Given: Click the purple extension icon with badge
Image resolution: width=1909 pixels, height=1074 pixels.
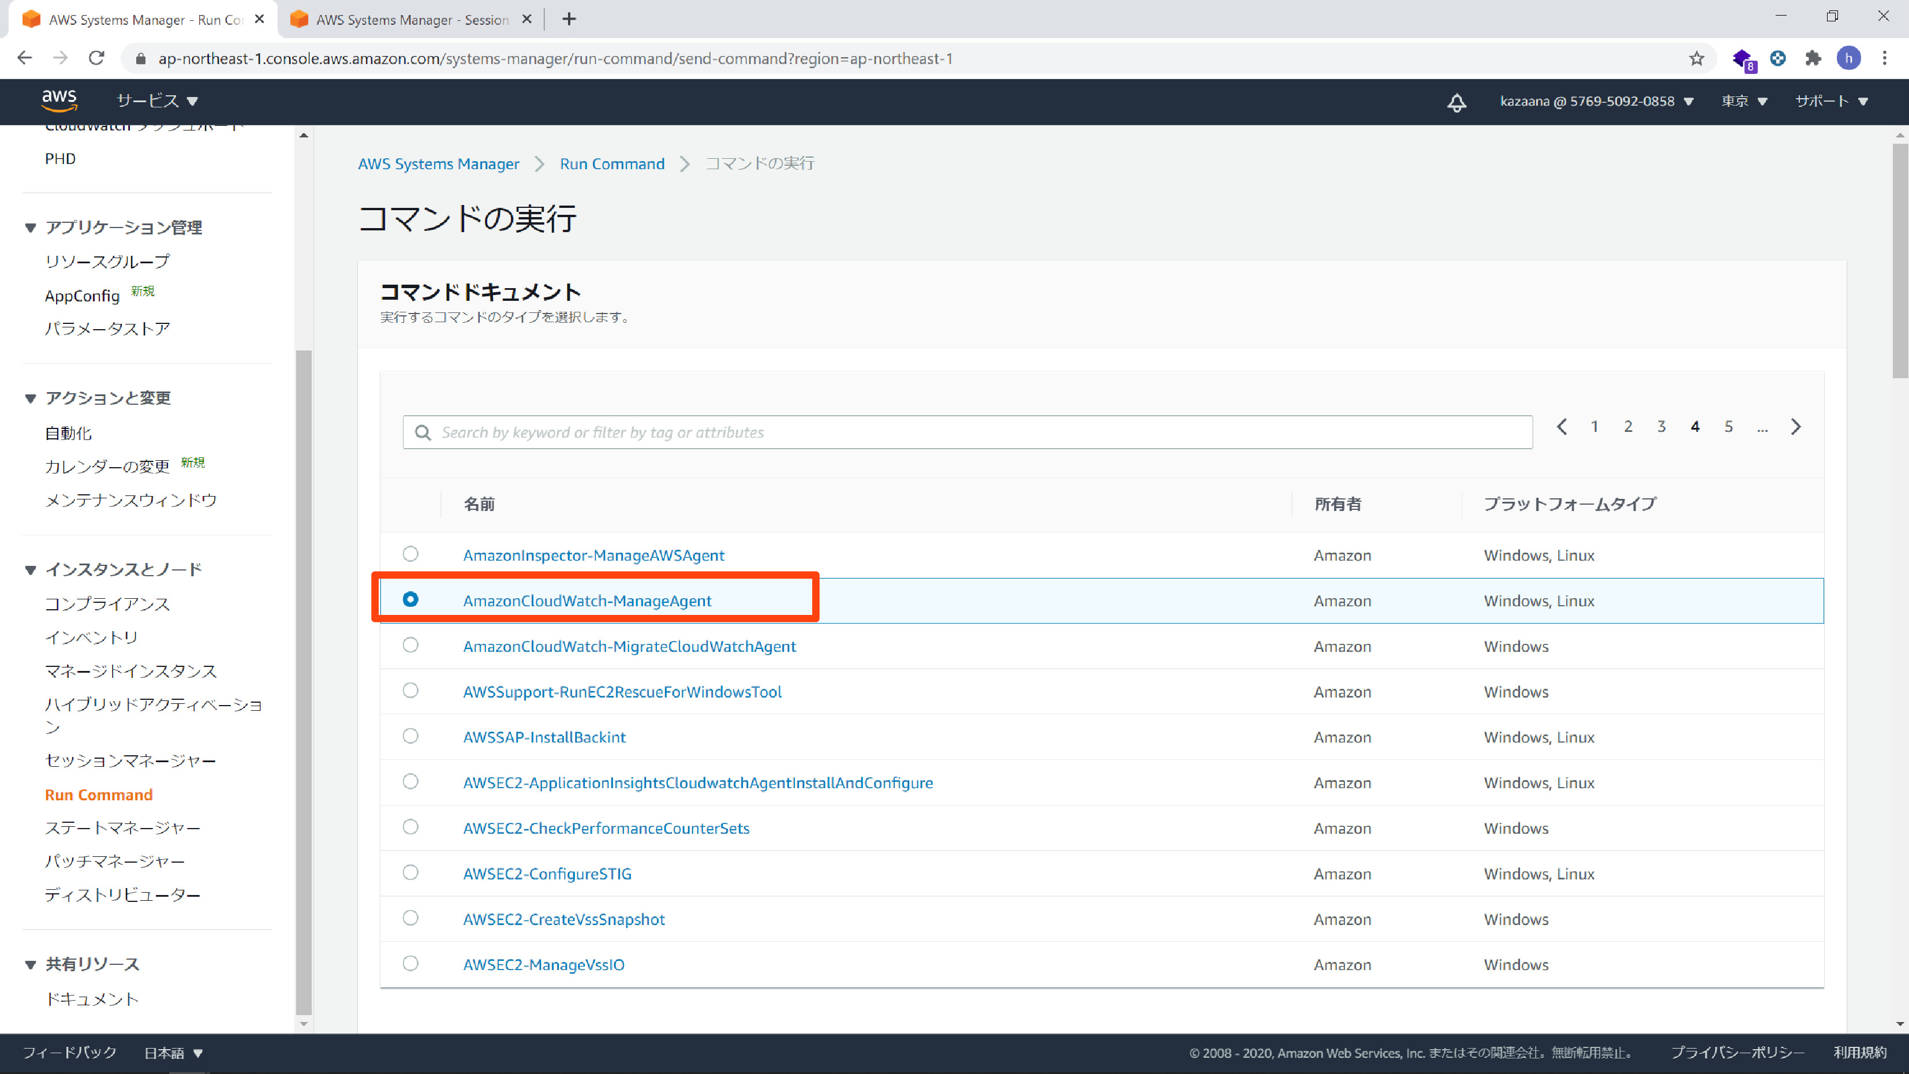Looking at the screenshot, I should (x=1743, y=59).
